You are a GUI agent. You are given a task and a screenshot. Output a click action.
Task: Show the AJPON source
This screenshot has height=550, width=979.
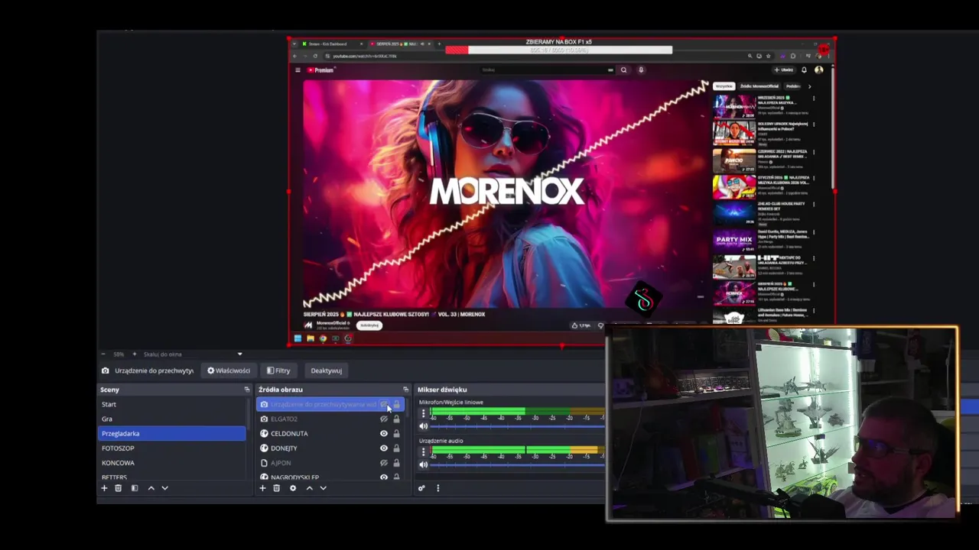click(384, 463)
